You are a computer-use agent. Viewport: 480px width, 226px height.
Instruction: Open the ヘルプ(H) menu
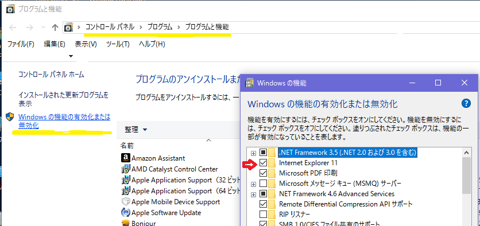(152, 44)
